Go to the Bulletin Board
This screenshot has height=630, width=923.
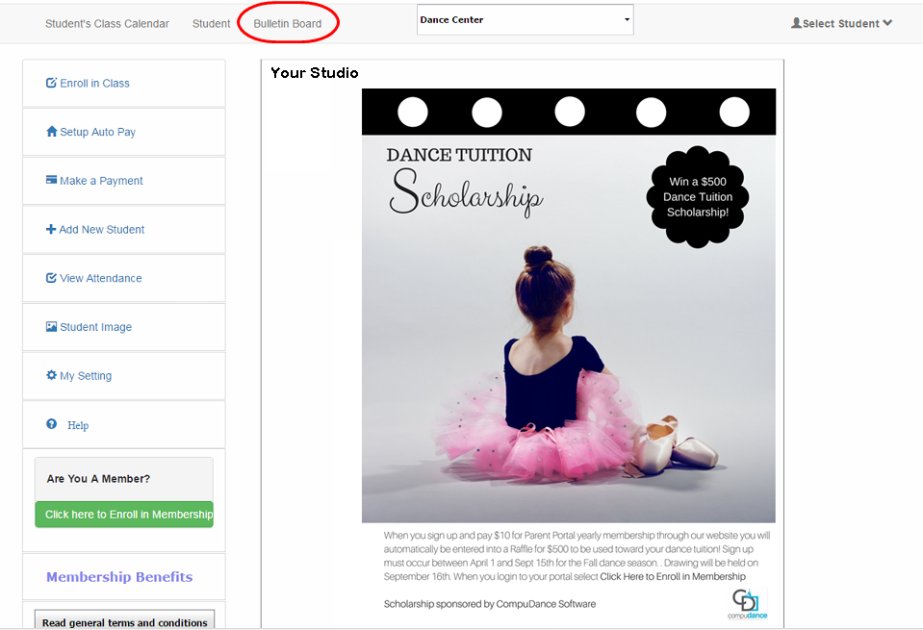(x=288, y=23)
